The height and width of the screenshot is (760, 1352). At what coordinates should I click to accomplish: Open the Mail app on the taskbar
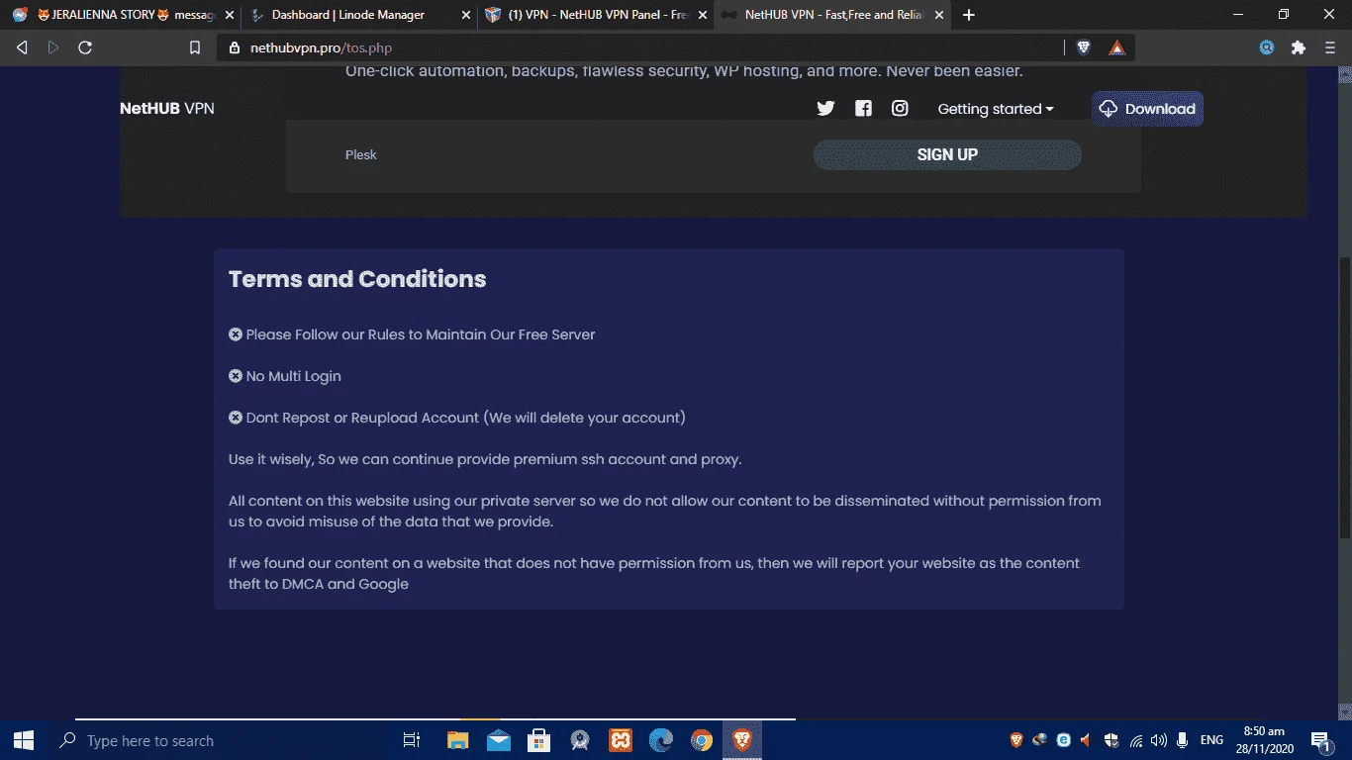tap(499, 740)
